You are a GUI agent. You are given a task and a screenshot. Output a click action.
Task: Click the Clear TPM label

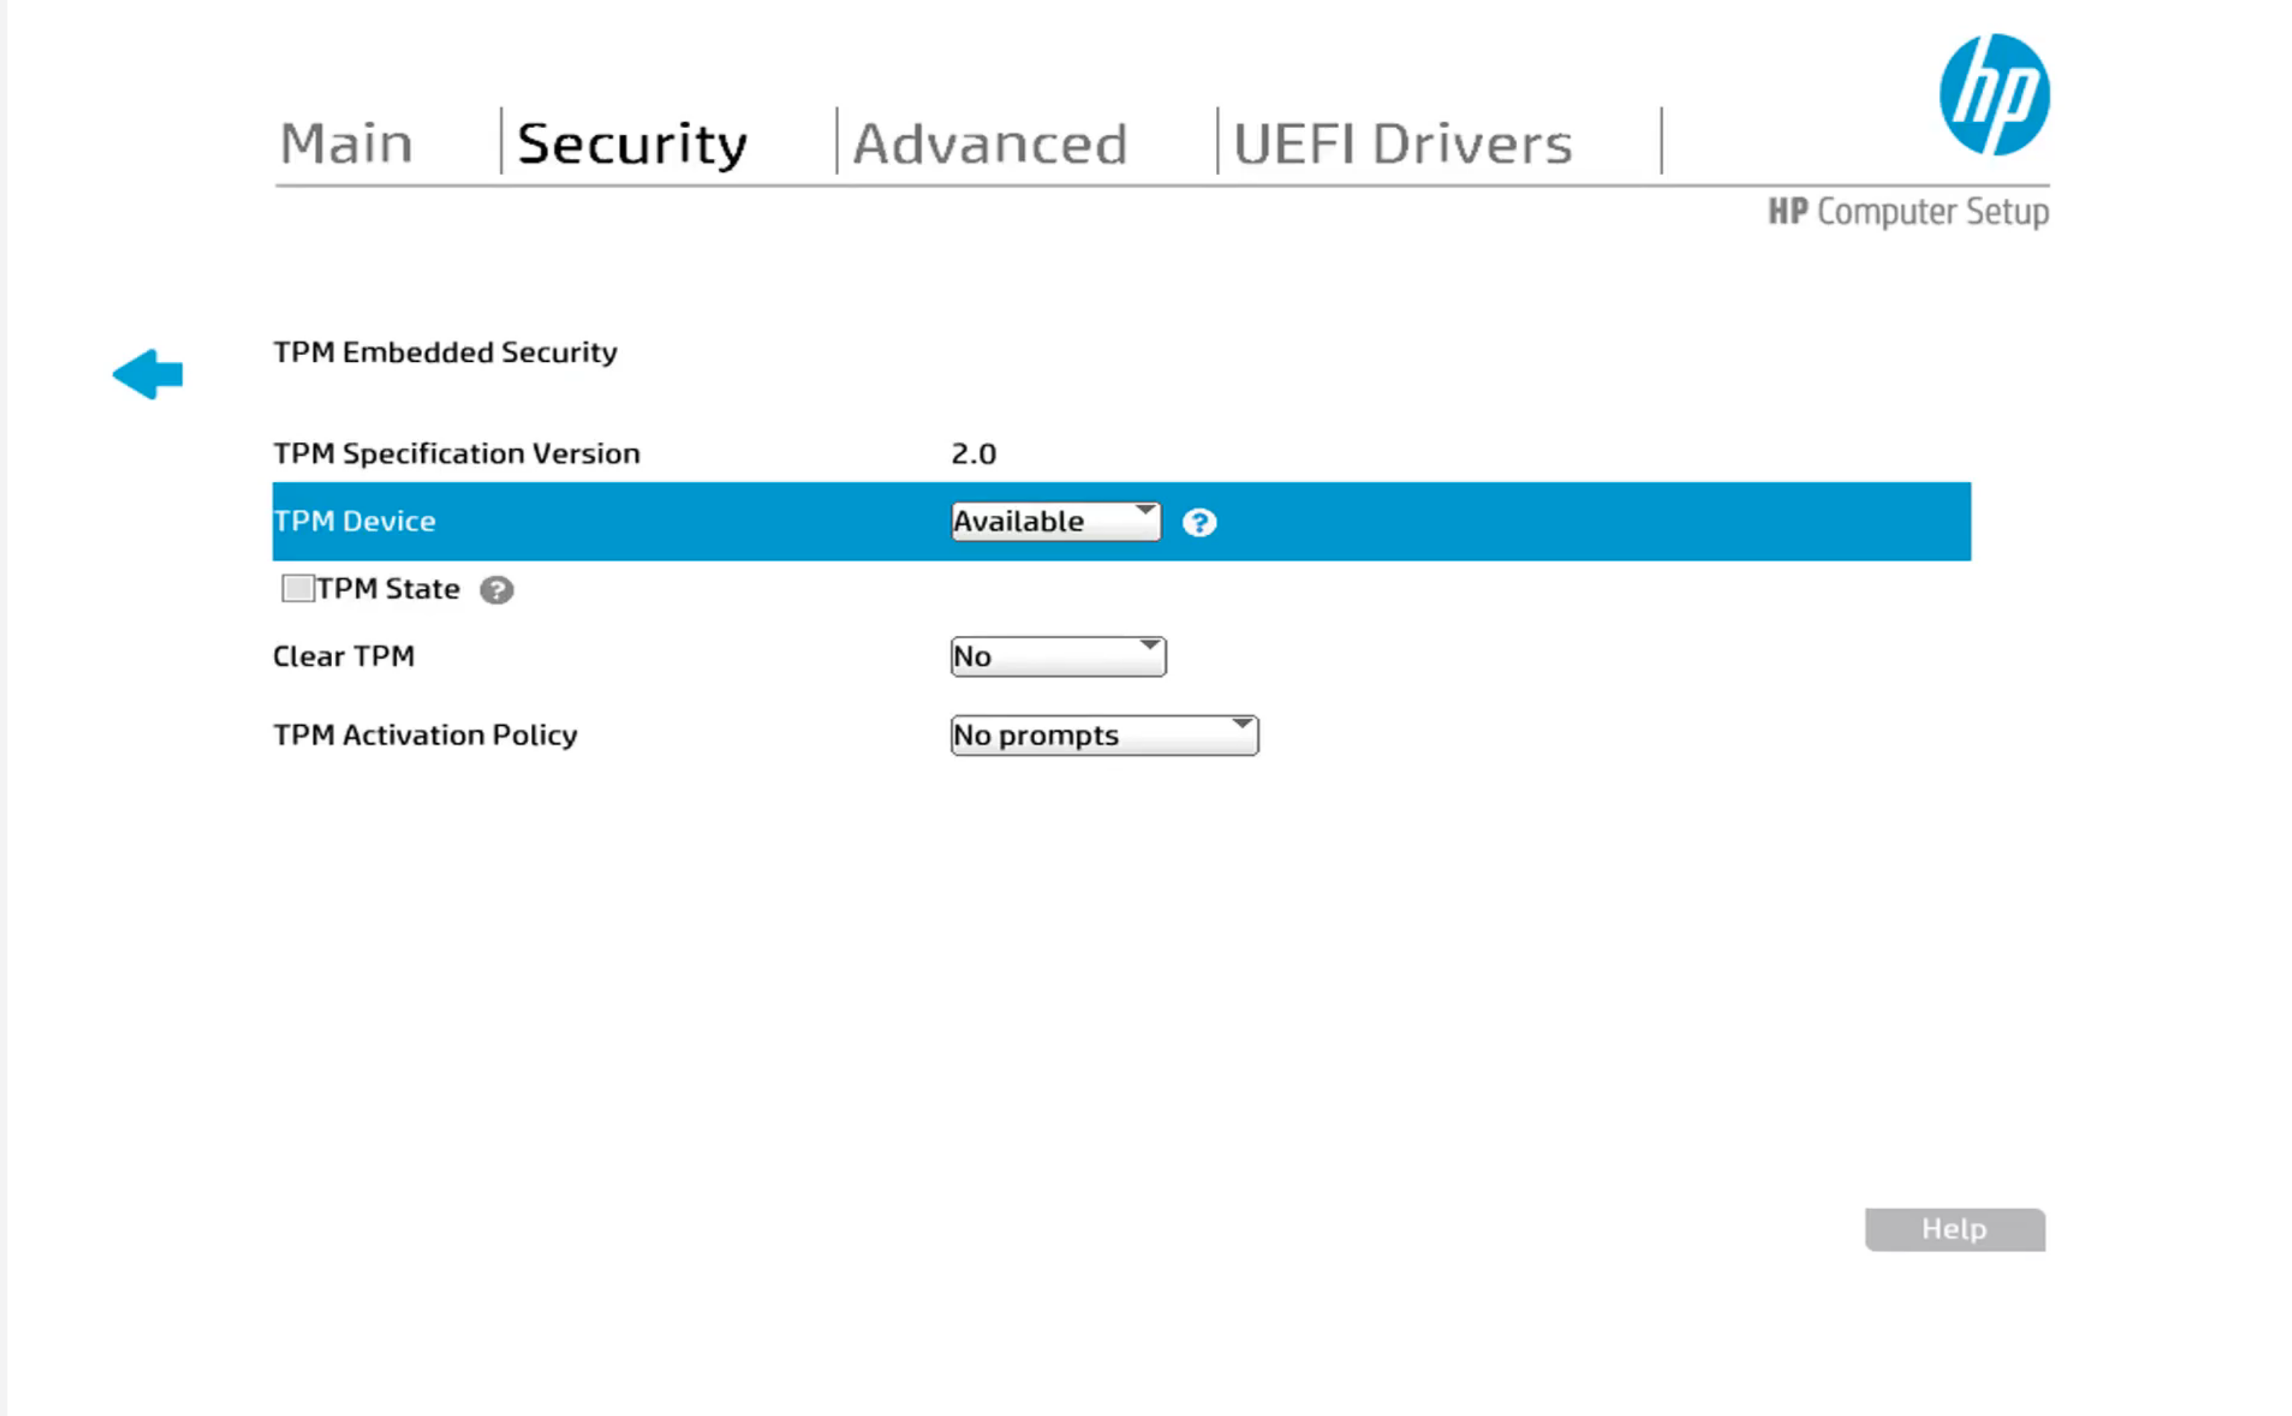pyautogui.click(x=343, y=657)
